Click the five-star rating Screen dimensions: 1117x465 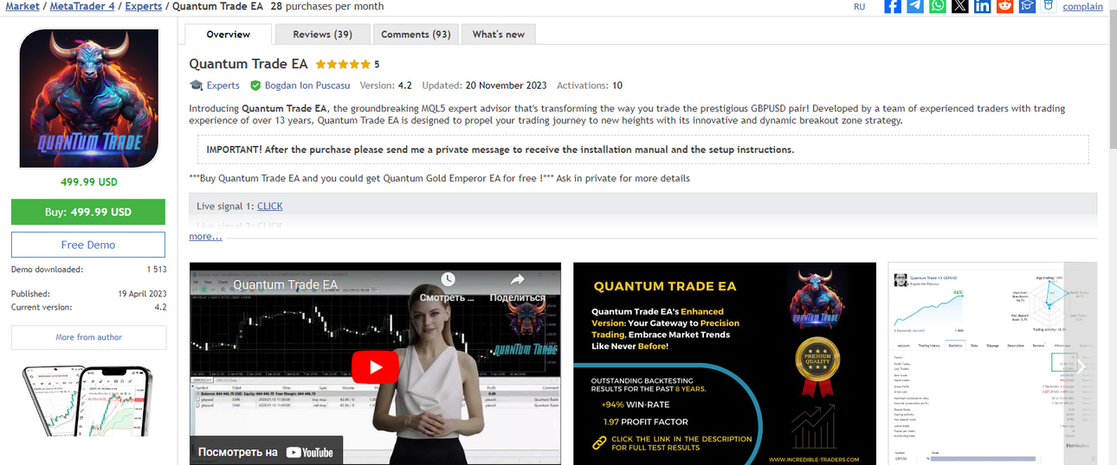[x=343, y=64]
